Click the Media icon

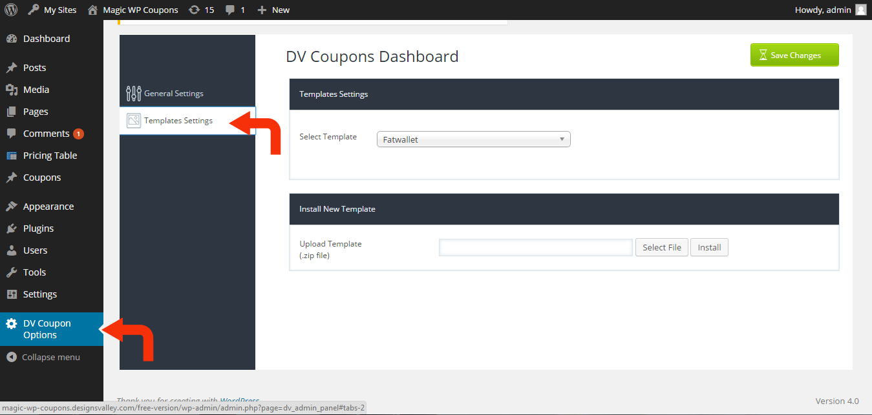tap(12, 90)
